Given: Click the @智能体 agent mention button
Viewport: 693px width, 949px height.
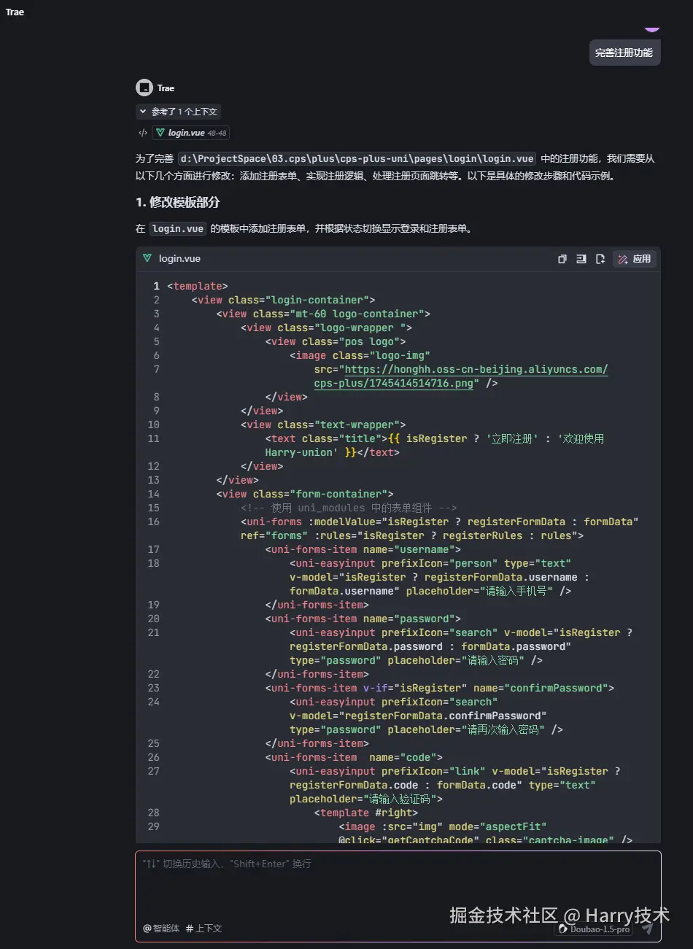Looking at the screenshot, I should pos(161,929).
